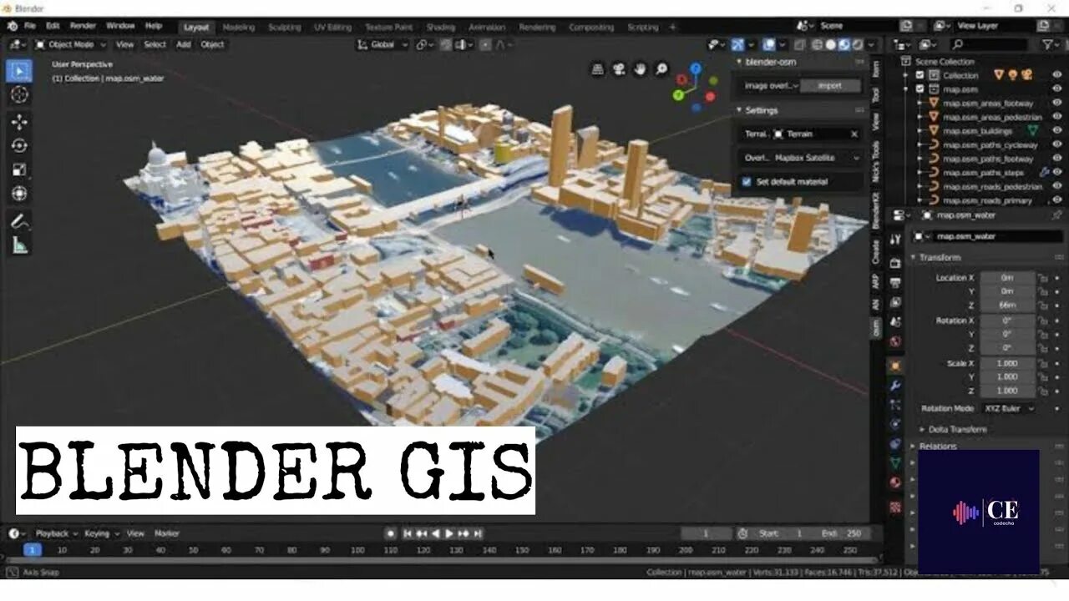1069x601 pixels.
Task: Click the play animation button
Action: tap(449, 533)
